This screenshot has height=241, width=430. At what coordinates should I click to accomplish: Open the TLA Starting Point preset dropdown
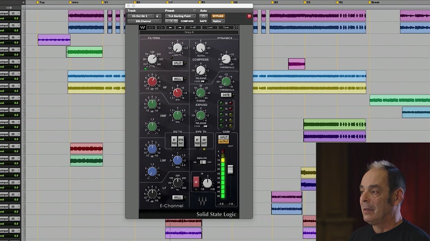181,16
